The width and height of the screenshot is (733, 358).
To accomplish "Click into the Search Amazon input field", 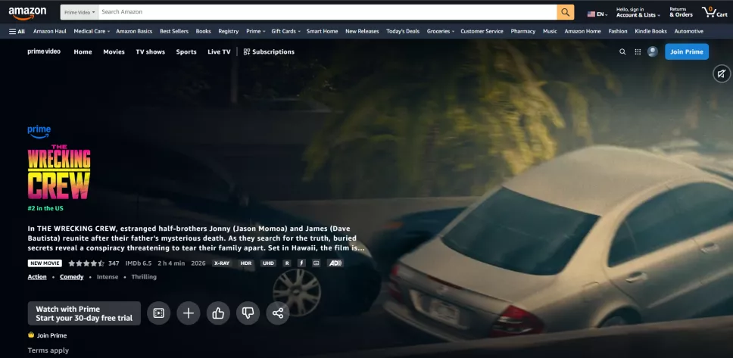I will (327, 12).
